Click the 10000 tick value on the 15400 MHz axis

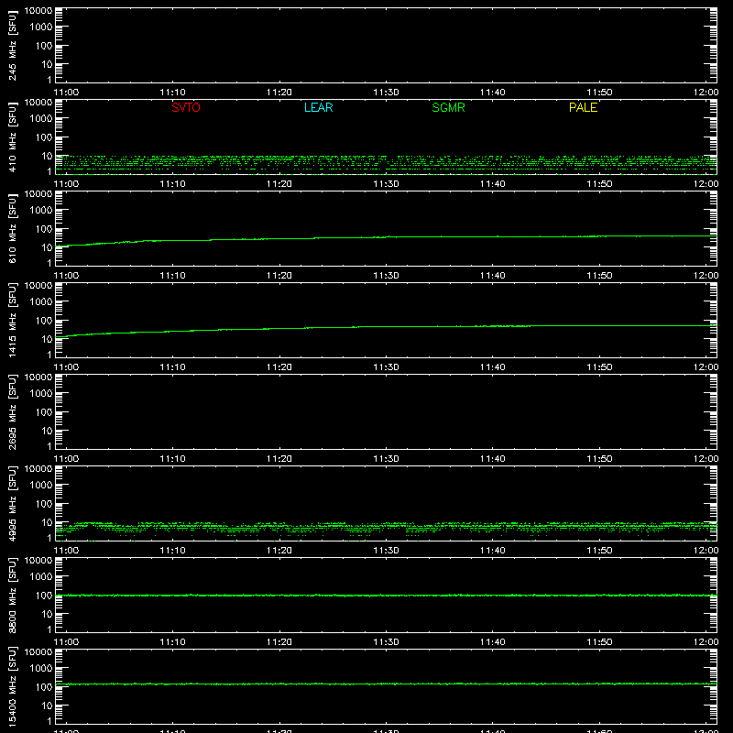tap(38, 652)
